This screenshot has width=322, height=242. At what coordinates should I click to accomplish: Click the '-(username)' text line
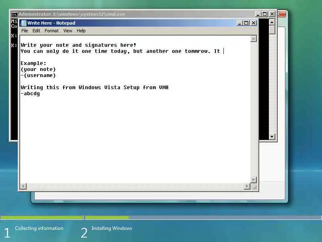click(38, 75)
